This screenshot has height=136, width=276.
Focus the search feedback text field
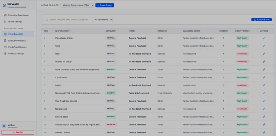coord(67,20)
